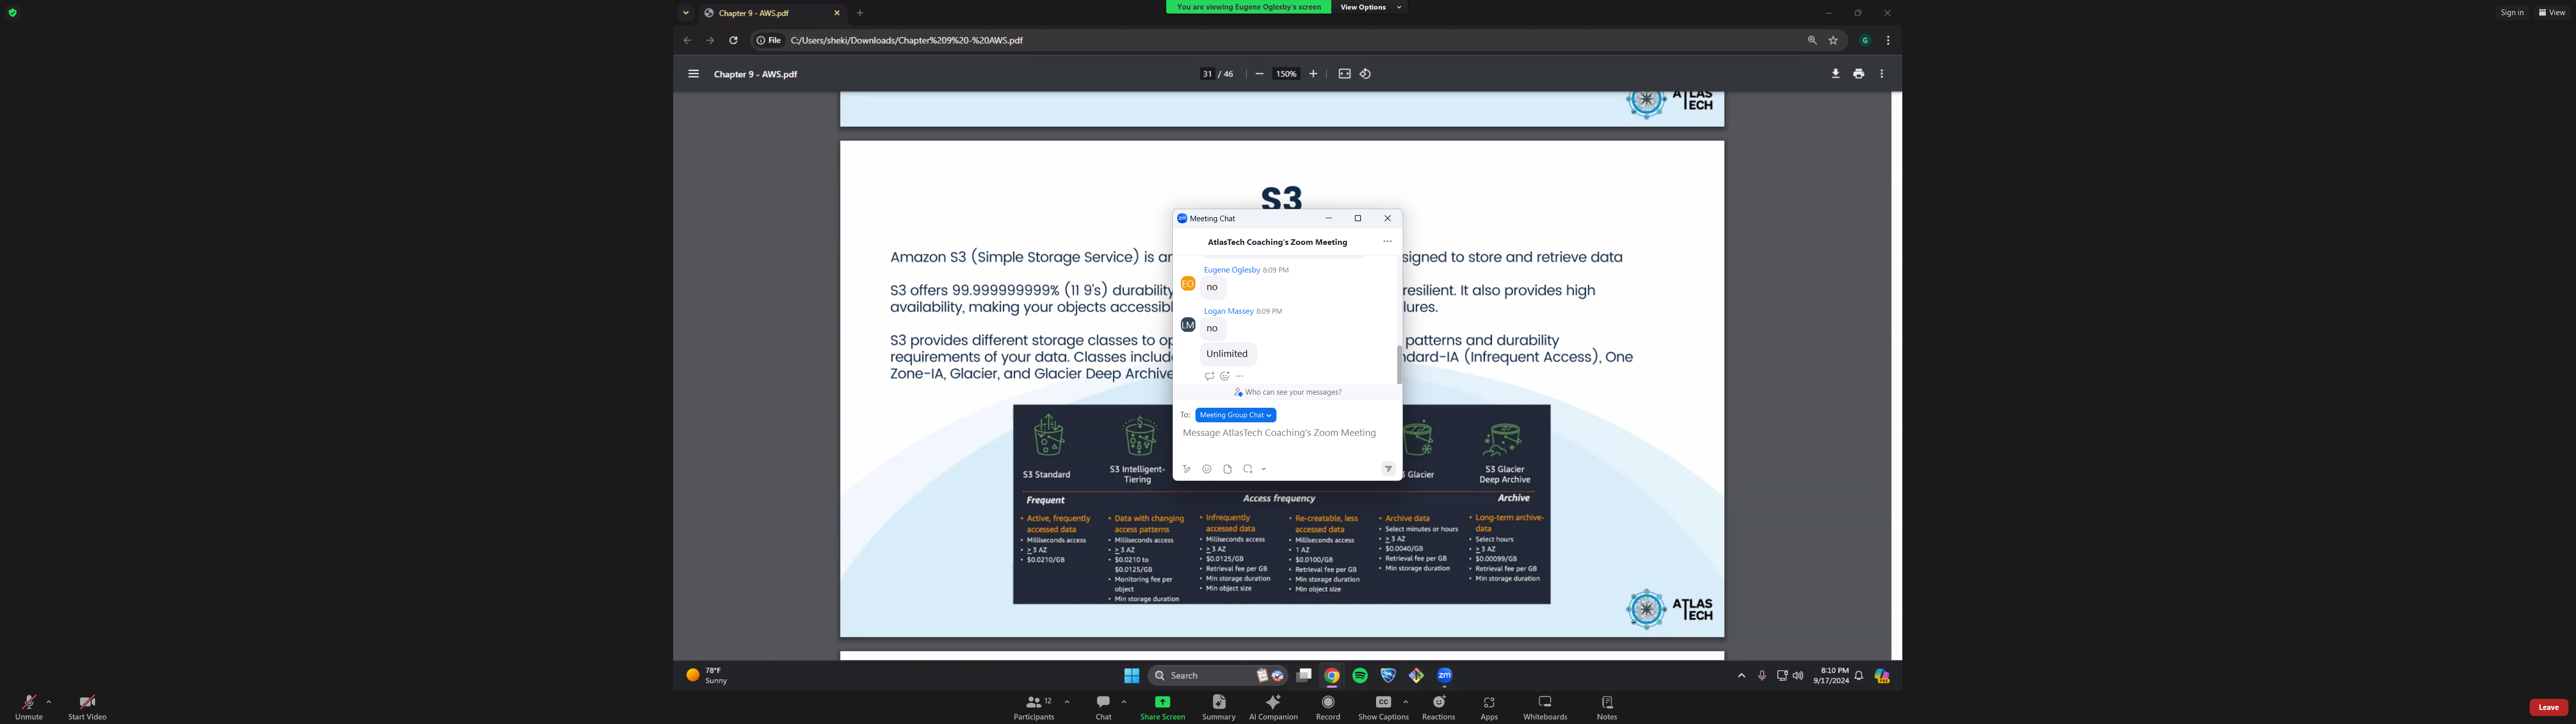
Task: Open the View Options dropdown
Action: 1370,7
